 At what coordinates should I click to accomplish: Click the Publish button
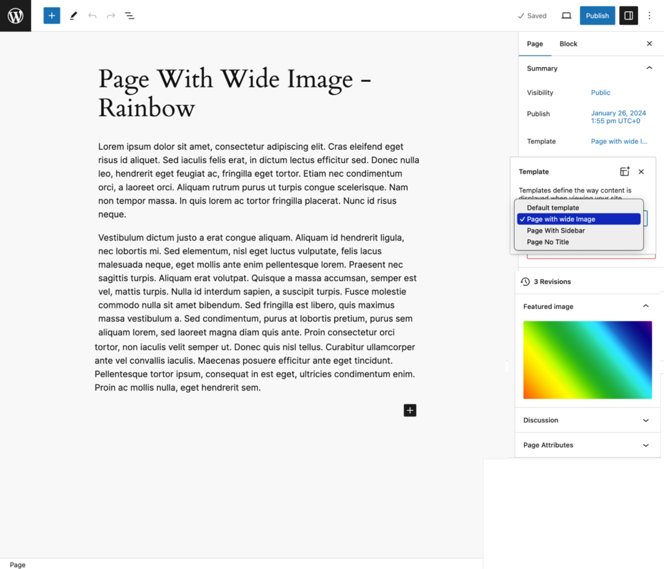click(x=597, y=16)
